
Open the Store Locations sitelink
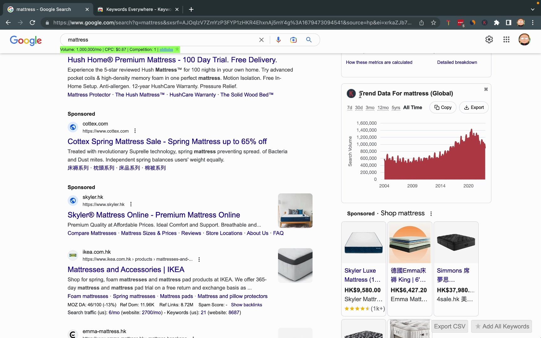(224, 233)
